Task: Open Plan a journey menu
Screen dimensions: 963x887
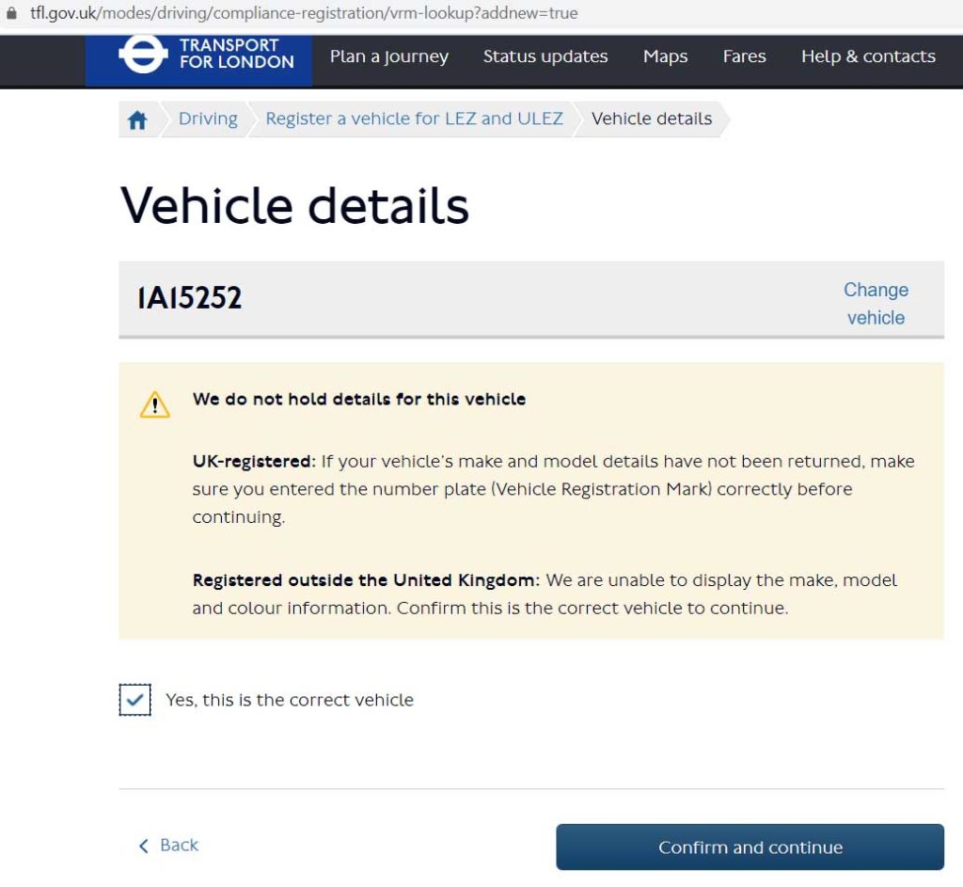Action: (x=389, y=56)
